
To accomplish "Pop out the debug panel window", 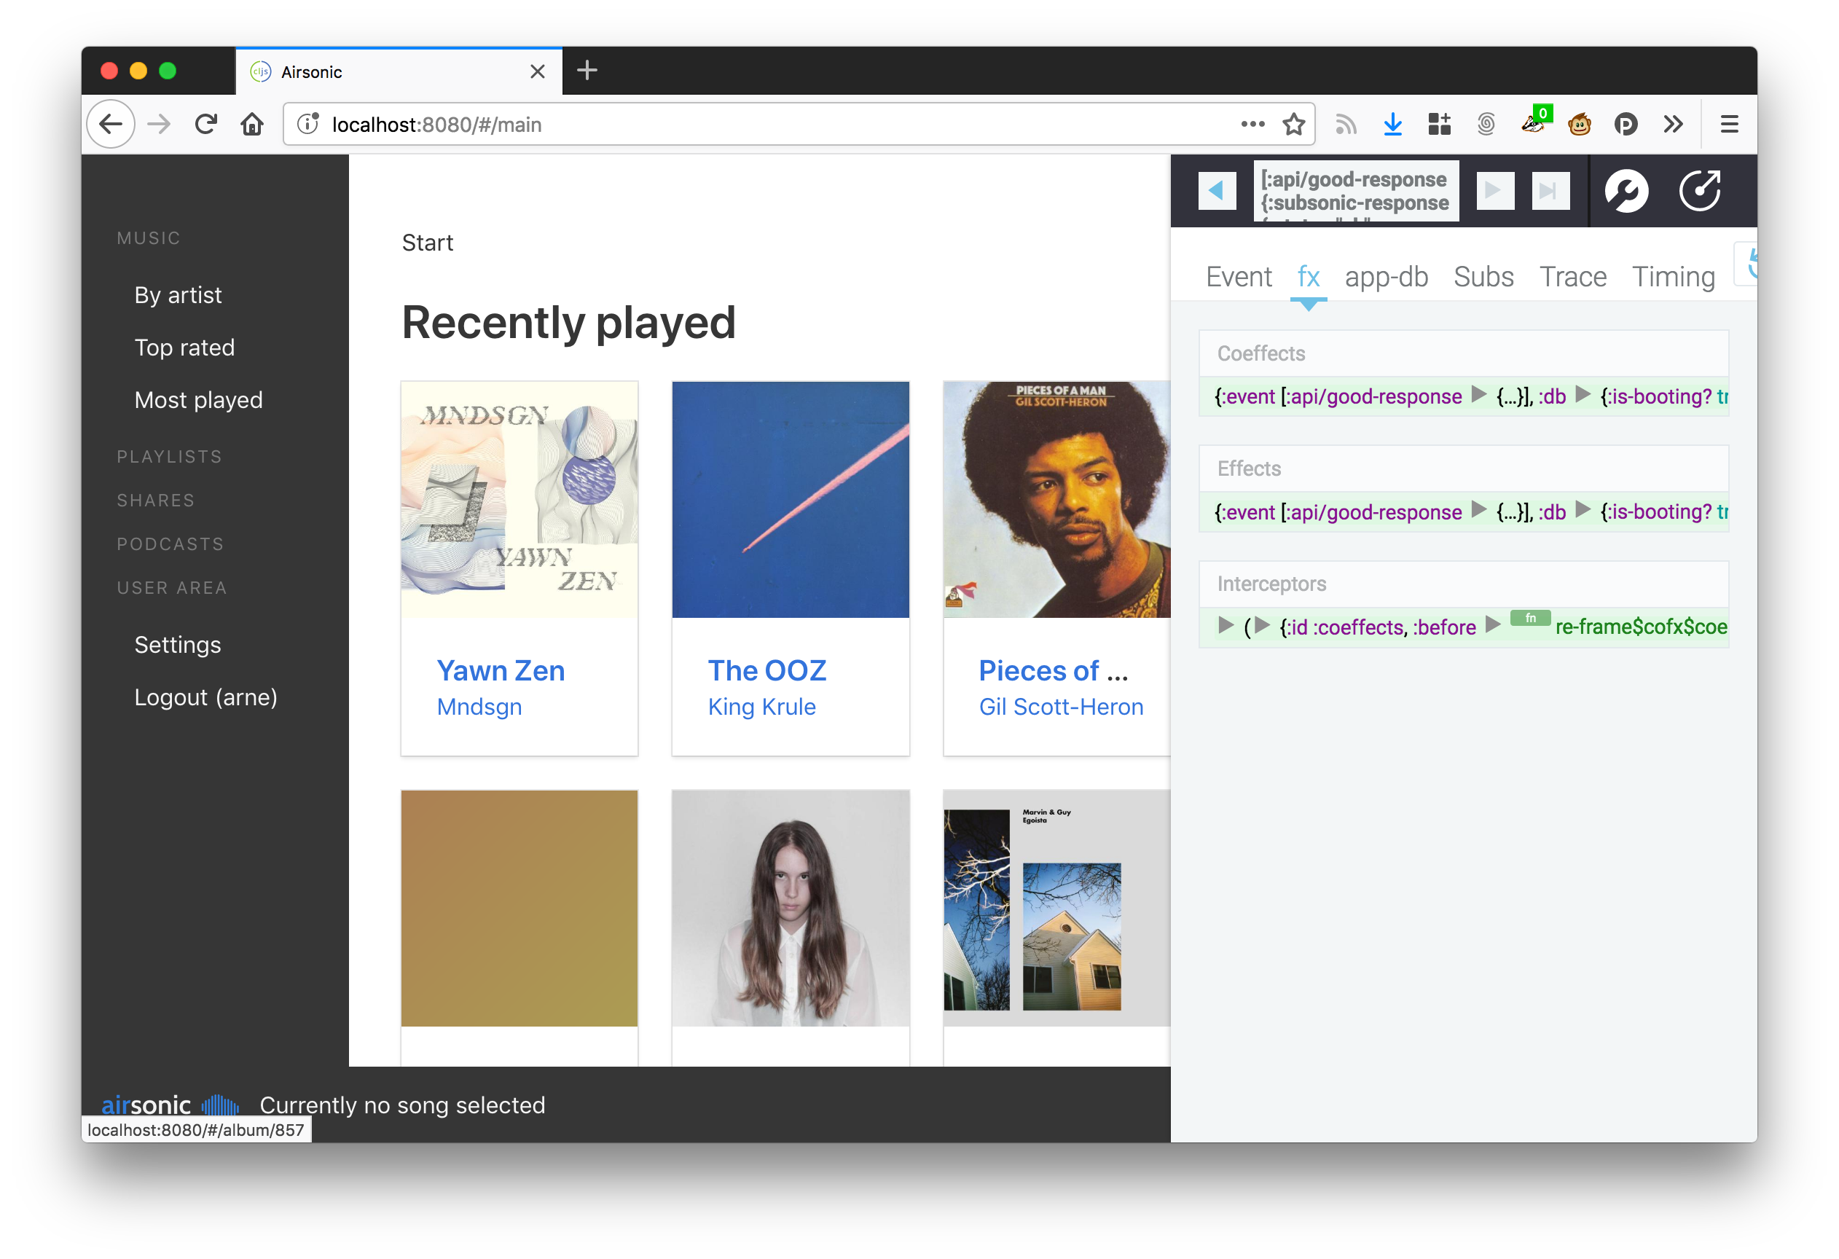I will (1700, 190).
